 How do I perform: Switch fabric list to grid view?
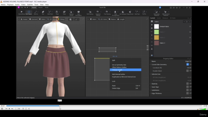pyautogui.click(x=187, y=22)
